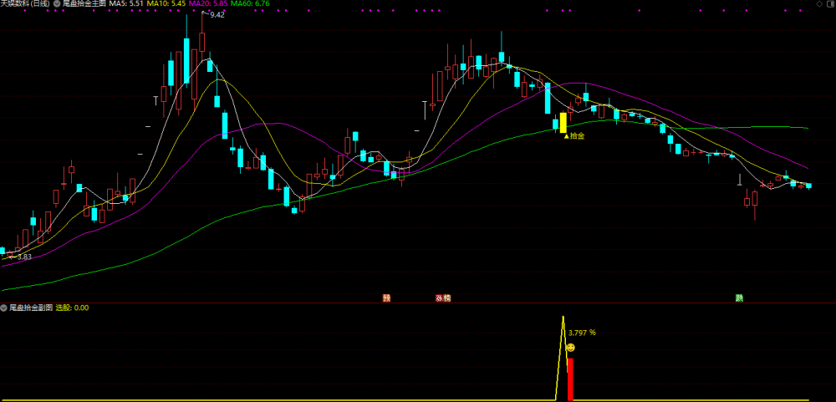Click the 涨榜 event tag
This screenshot has width=836, height=402.
click(x=443, y=298)
